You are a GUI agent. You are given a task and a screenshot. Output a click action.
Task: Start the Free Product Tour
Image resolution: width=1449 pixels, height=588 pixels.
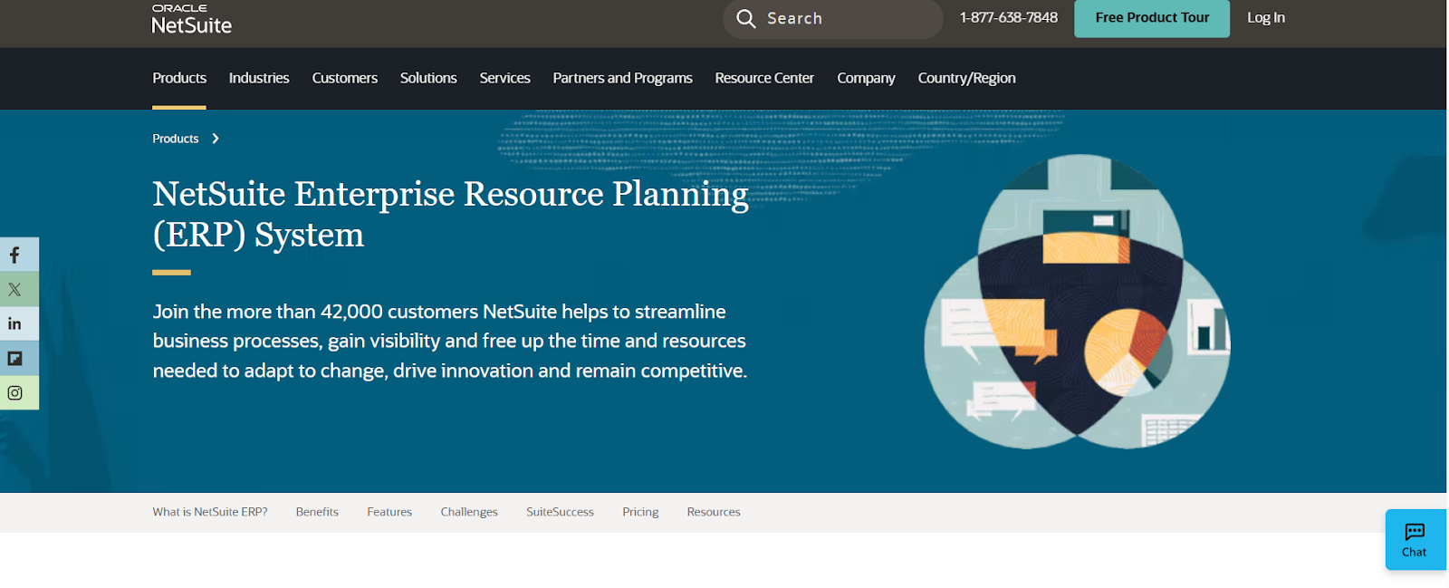[1152, 17]
